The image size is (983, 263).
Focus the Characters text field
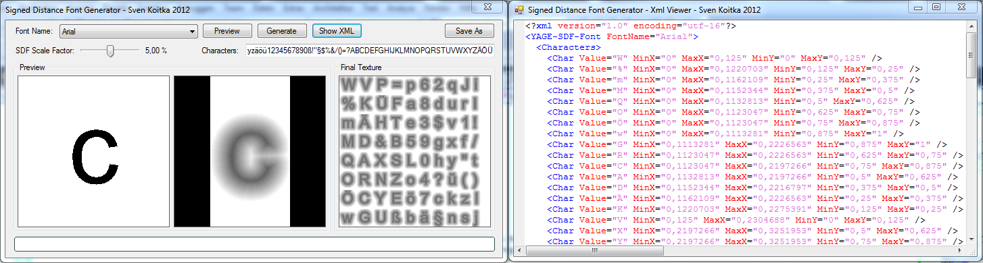click(370, 51)
